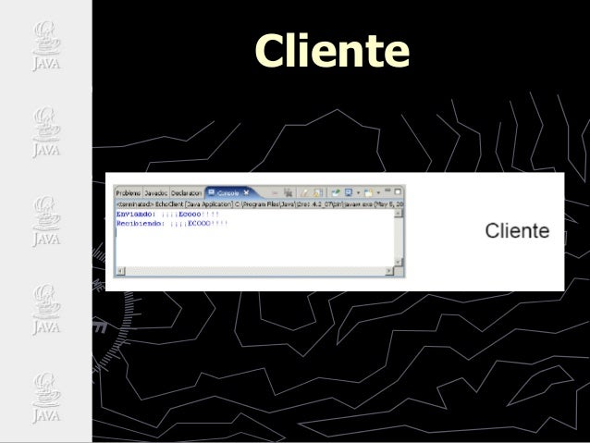The height and width of the screenshot is (443, 590).
Task: Minimize the Console view panel
Action: coord(387,191)
